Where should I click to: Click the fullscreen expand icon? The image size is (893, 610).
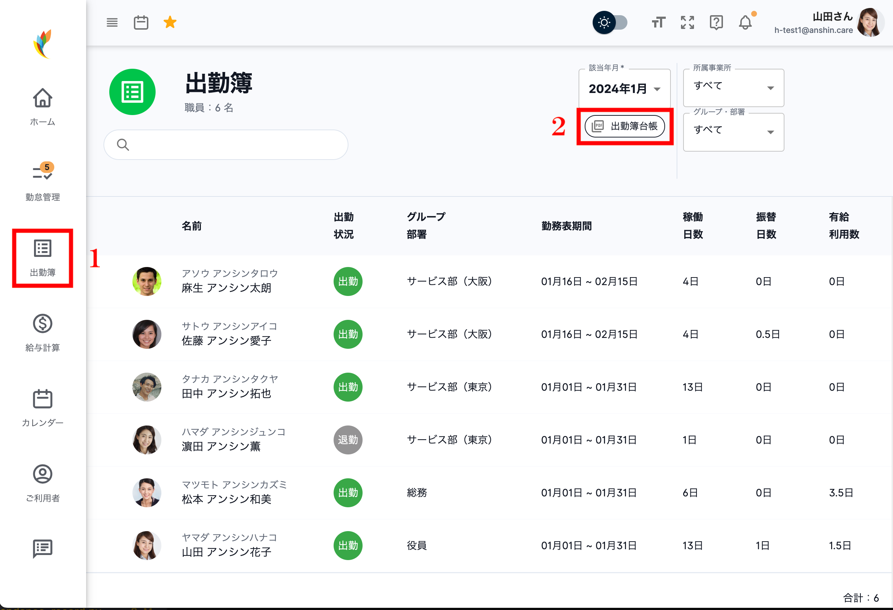[687, 22]
